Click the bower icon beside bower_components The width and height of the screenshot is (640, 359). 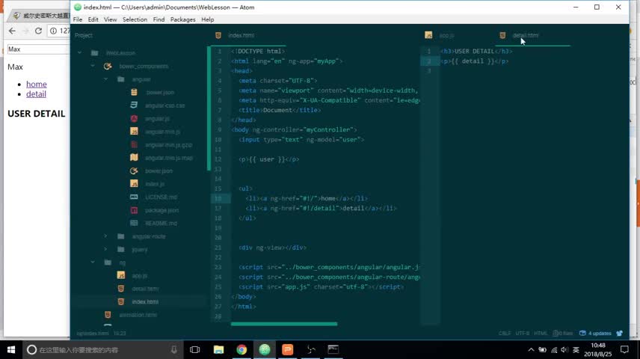[108, 66]
